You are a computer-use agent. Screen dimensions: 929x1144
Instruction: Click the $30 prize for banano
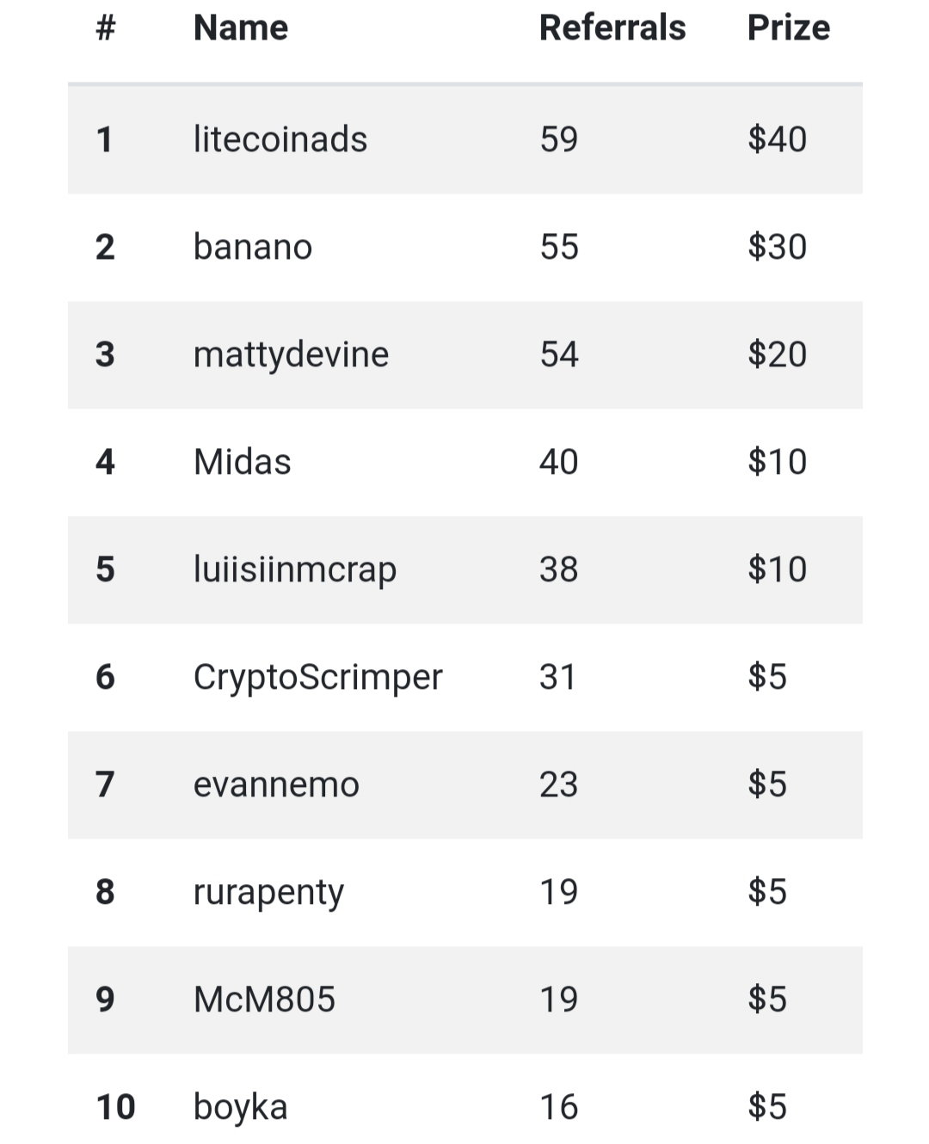pyautogui.click(x=778, y=247)
